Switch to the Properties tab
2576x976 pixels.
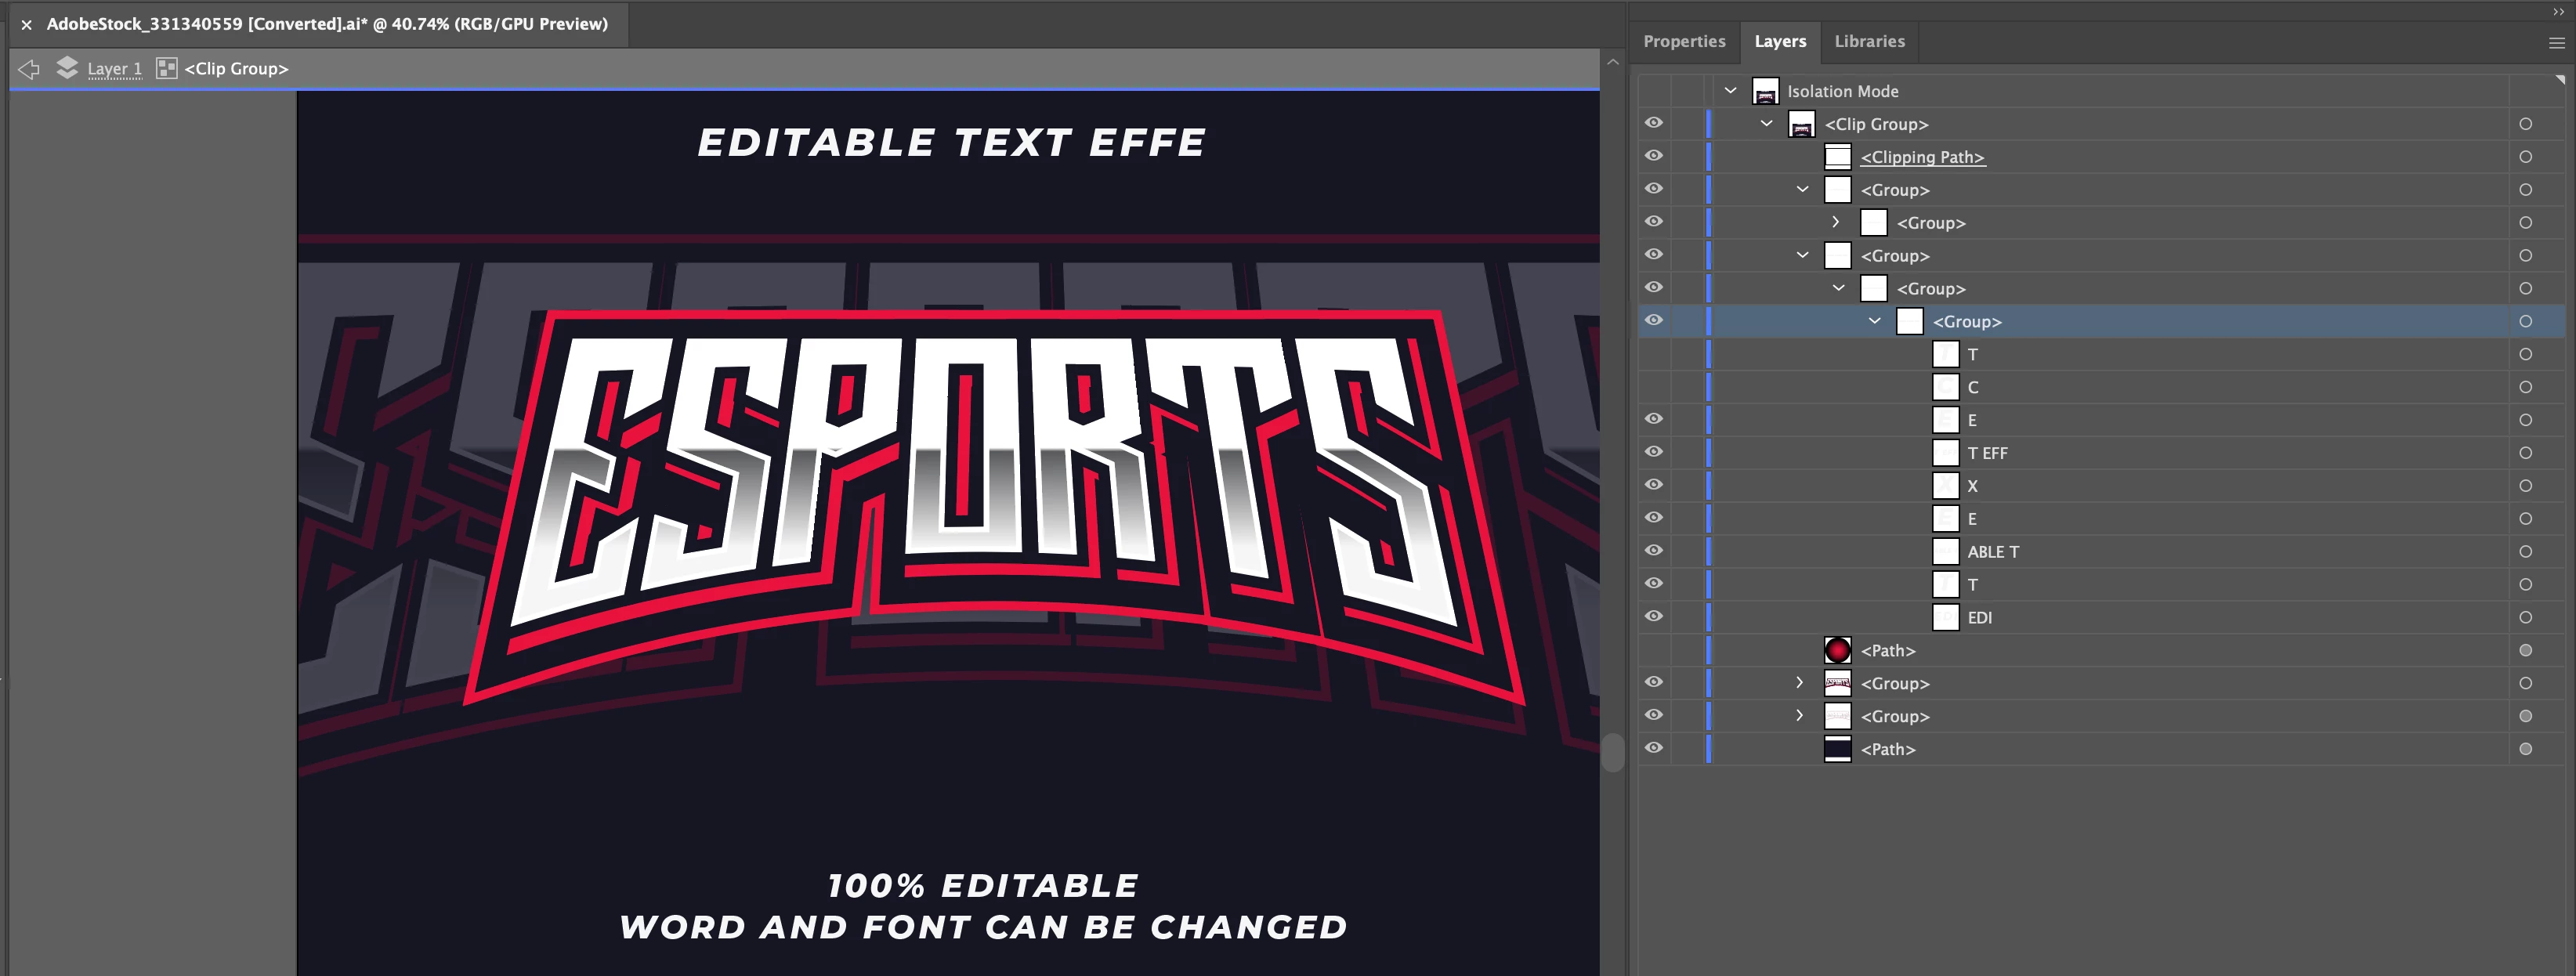(1684, 42)
